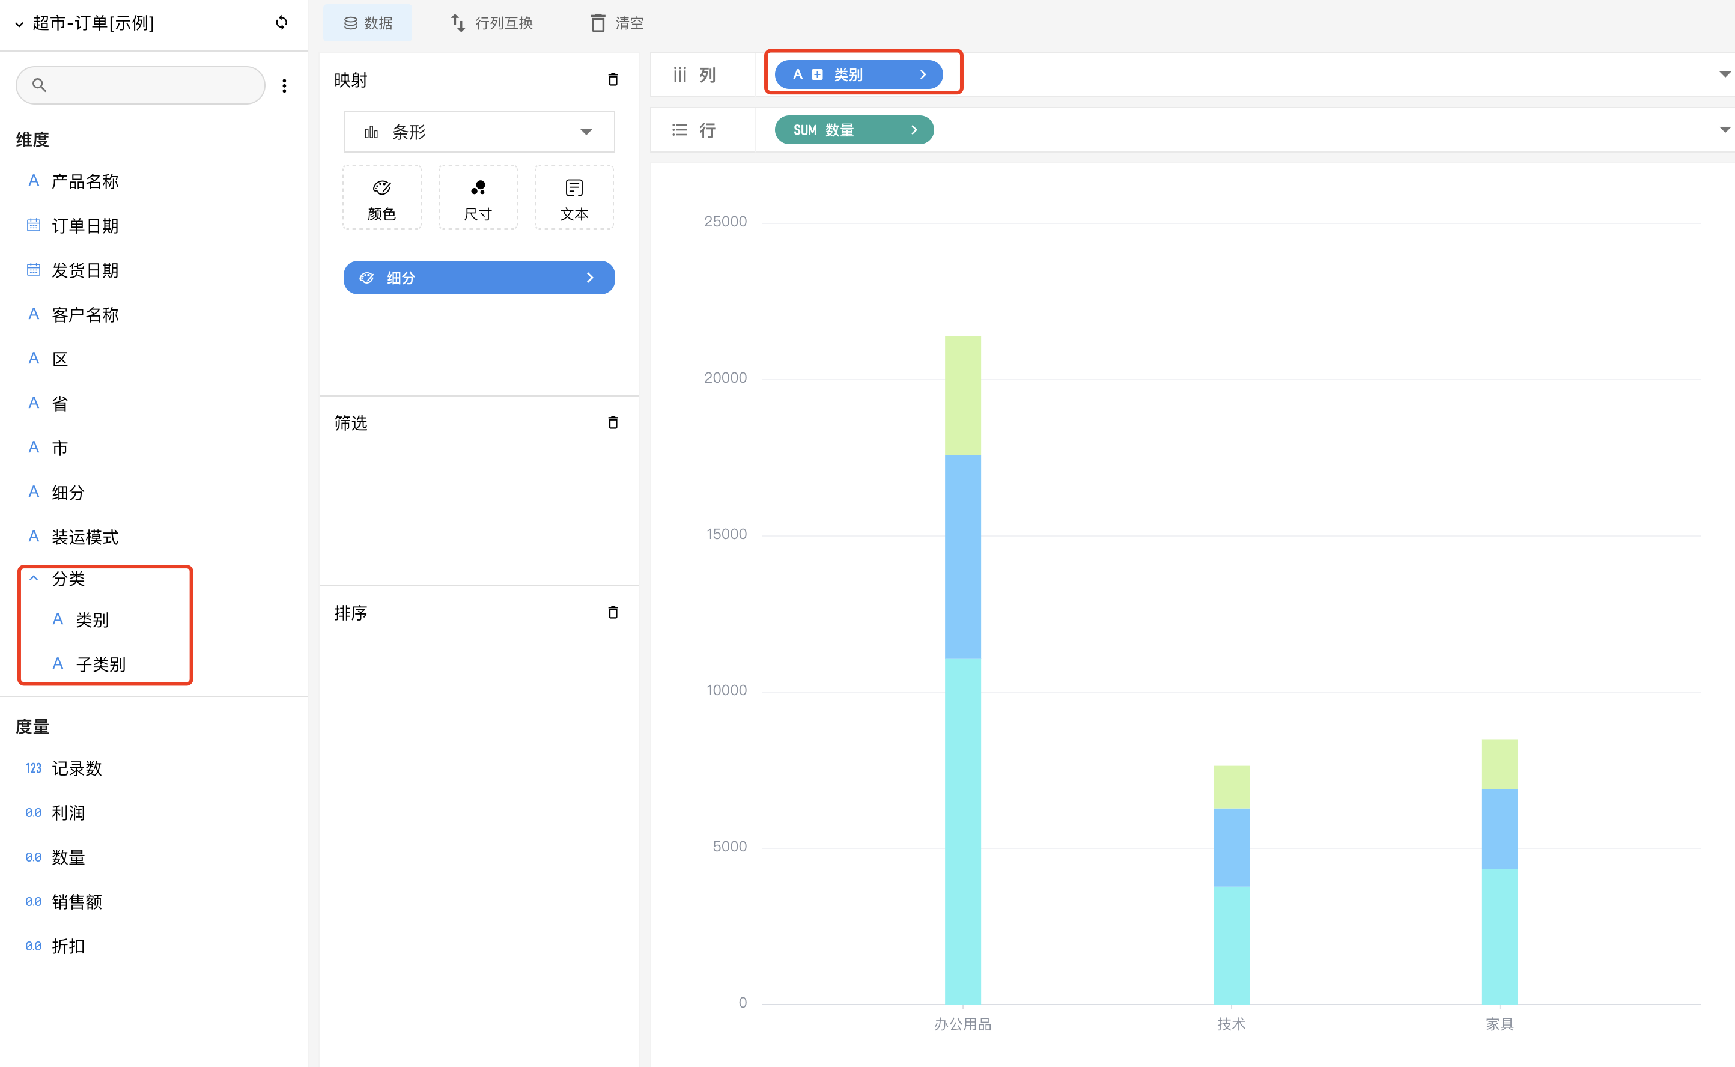1735x1067 pixels.
Task: Select the 发货日期 date dimension
Action: 85,270
